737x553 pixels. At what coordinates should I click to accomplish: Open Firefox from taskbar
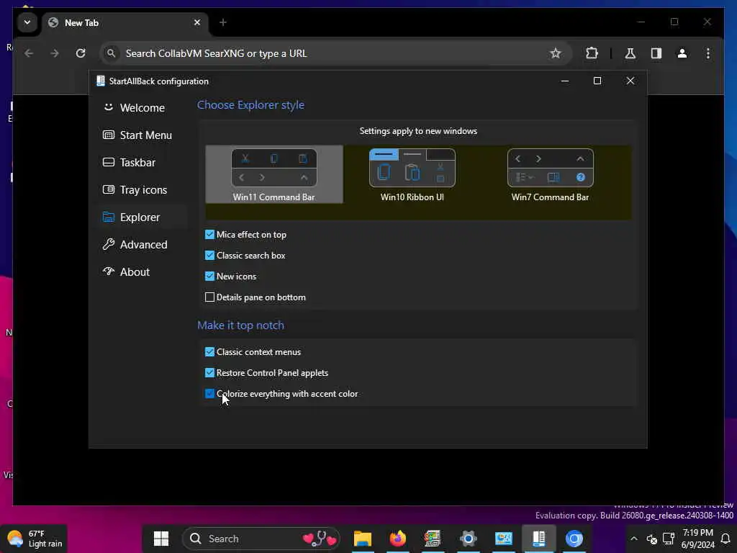397,539
